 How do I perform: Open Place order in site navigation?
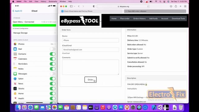point(125,19)
